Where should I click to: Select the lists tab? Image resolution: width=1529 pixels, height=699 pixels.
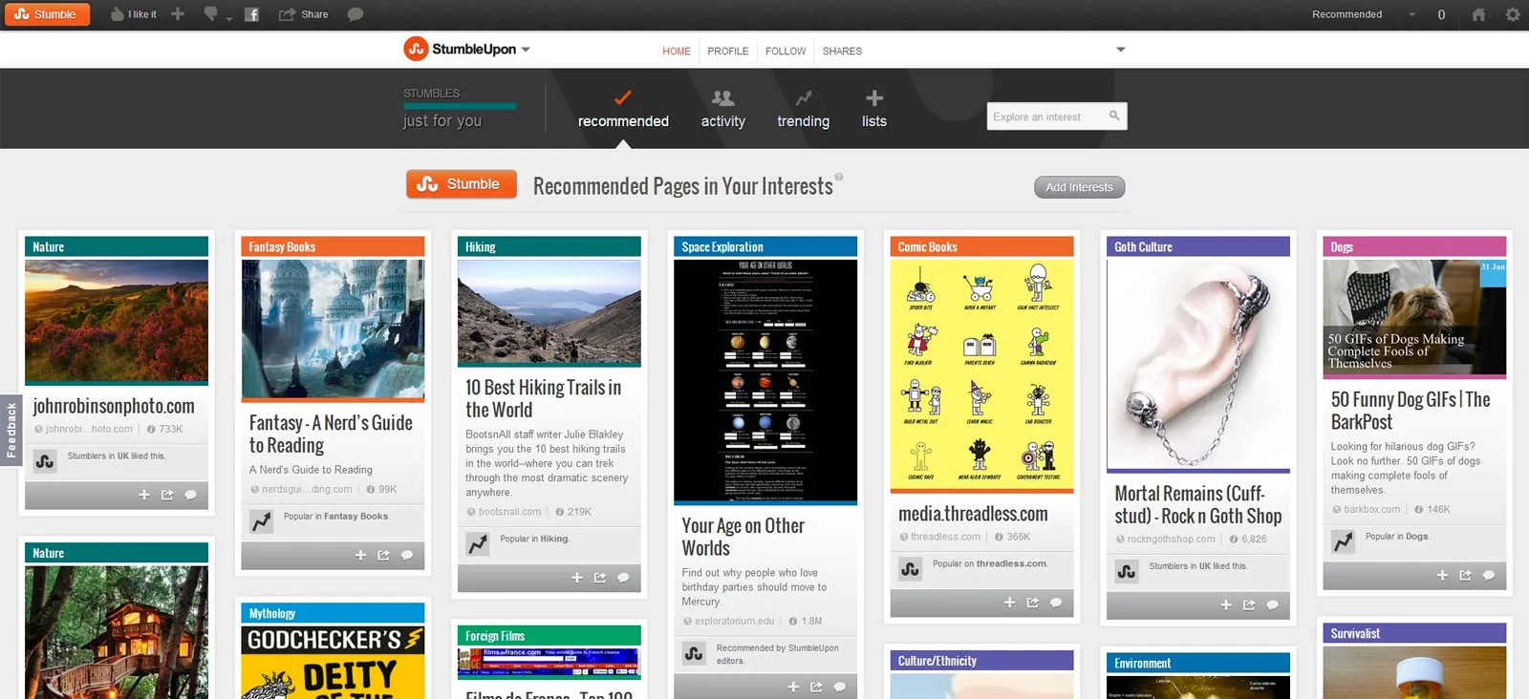874,110
